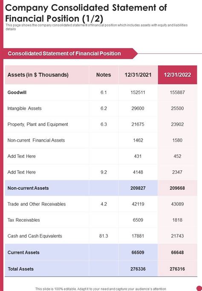
Task: Click the Assets (in $ Thousands) header
Action: point(38,75)
